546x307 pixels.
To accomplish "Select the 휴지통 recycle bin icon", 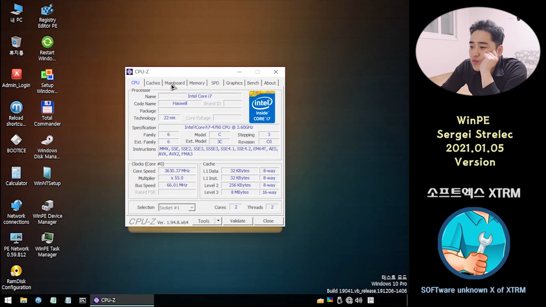I will point(16,45).
